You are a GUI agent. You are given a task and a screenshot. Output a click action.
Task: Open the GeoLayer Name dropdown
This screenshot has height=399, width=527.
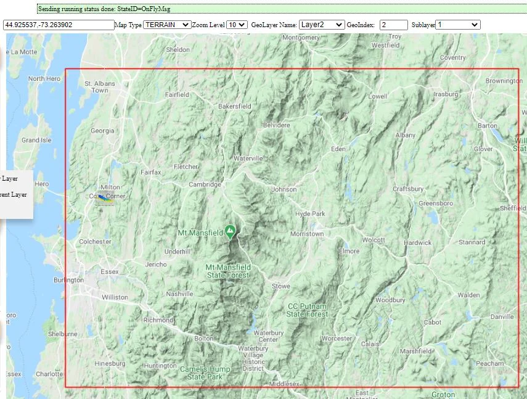[x=322, y=25]
